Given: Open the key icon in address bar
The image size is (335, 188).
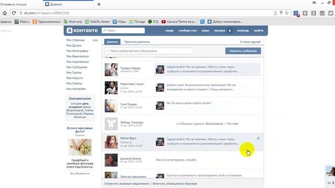Looking at the screenshot, I should click(281, 13).
